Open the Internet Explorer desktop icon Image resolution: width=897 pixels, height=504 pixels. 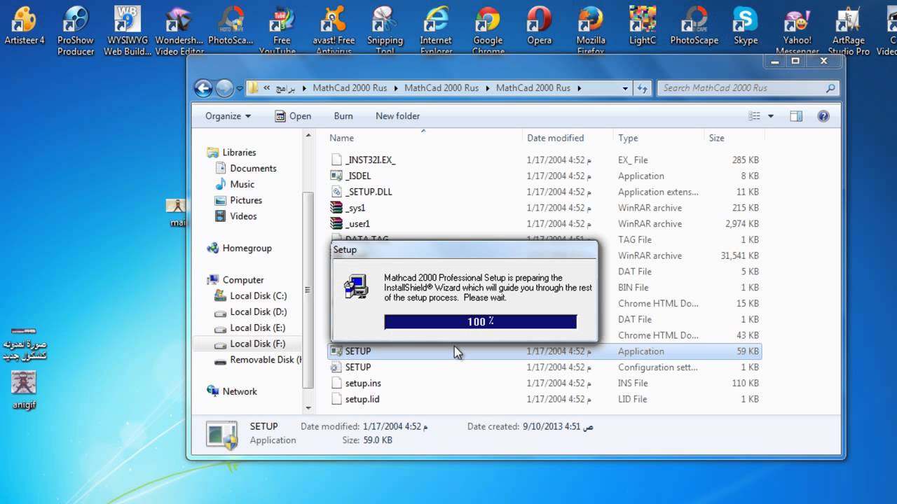pos(436,29)
